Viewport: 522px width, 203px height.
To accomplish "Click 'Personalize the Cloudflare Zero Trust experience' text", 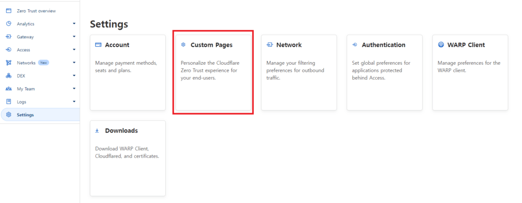I will [x=210, y=71].
